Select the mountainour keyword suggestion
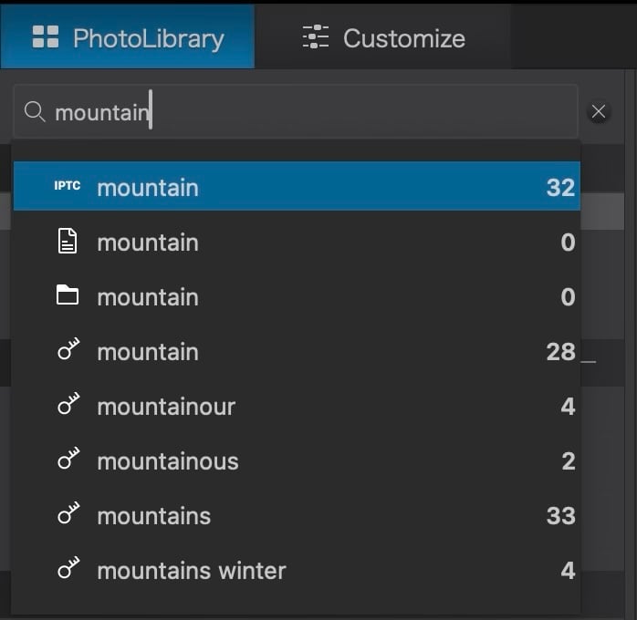Image resolution: width=637 pixels, height=620 pixels. click(166, 407)
